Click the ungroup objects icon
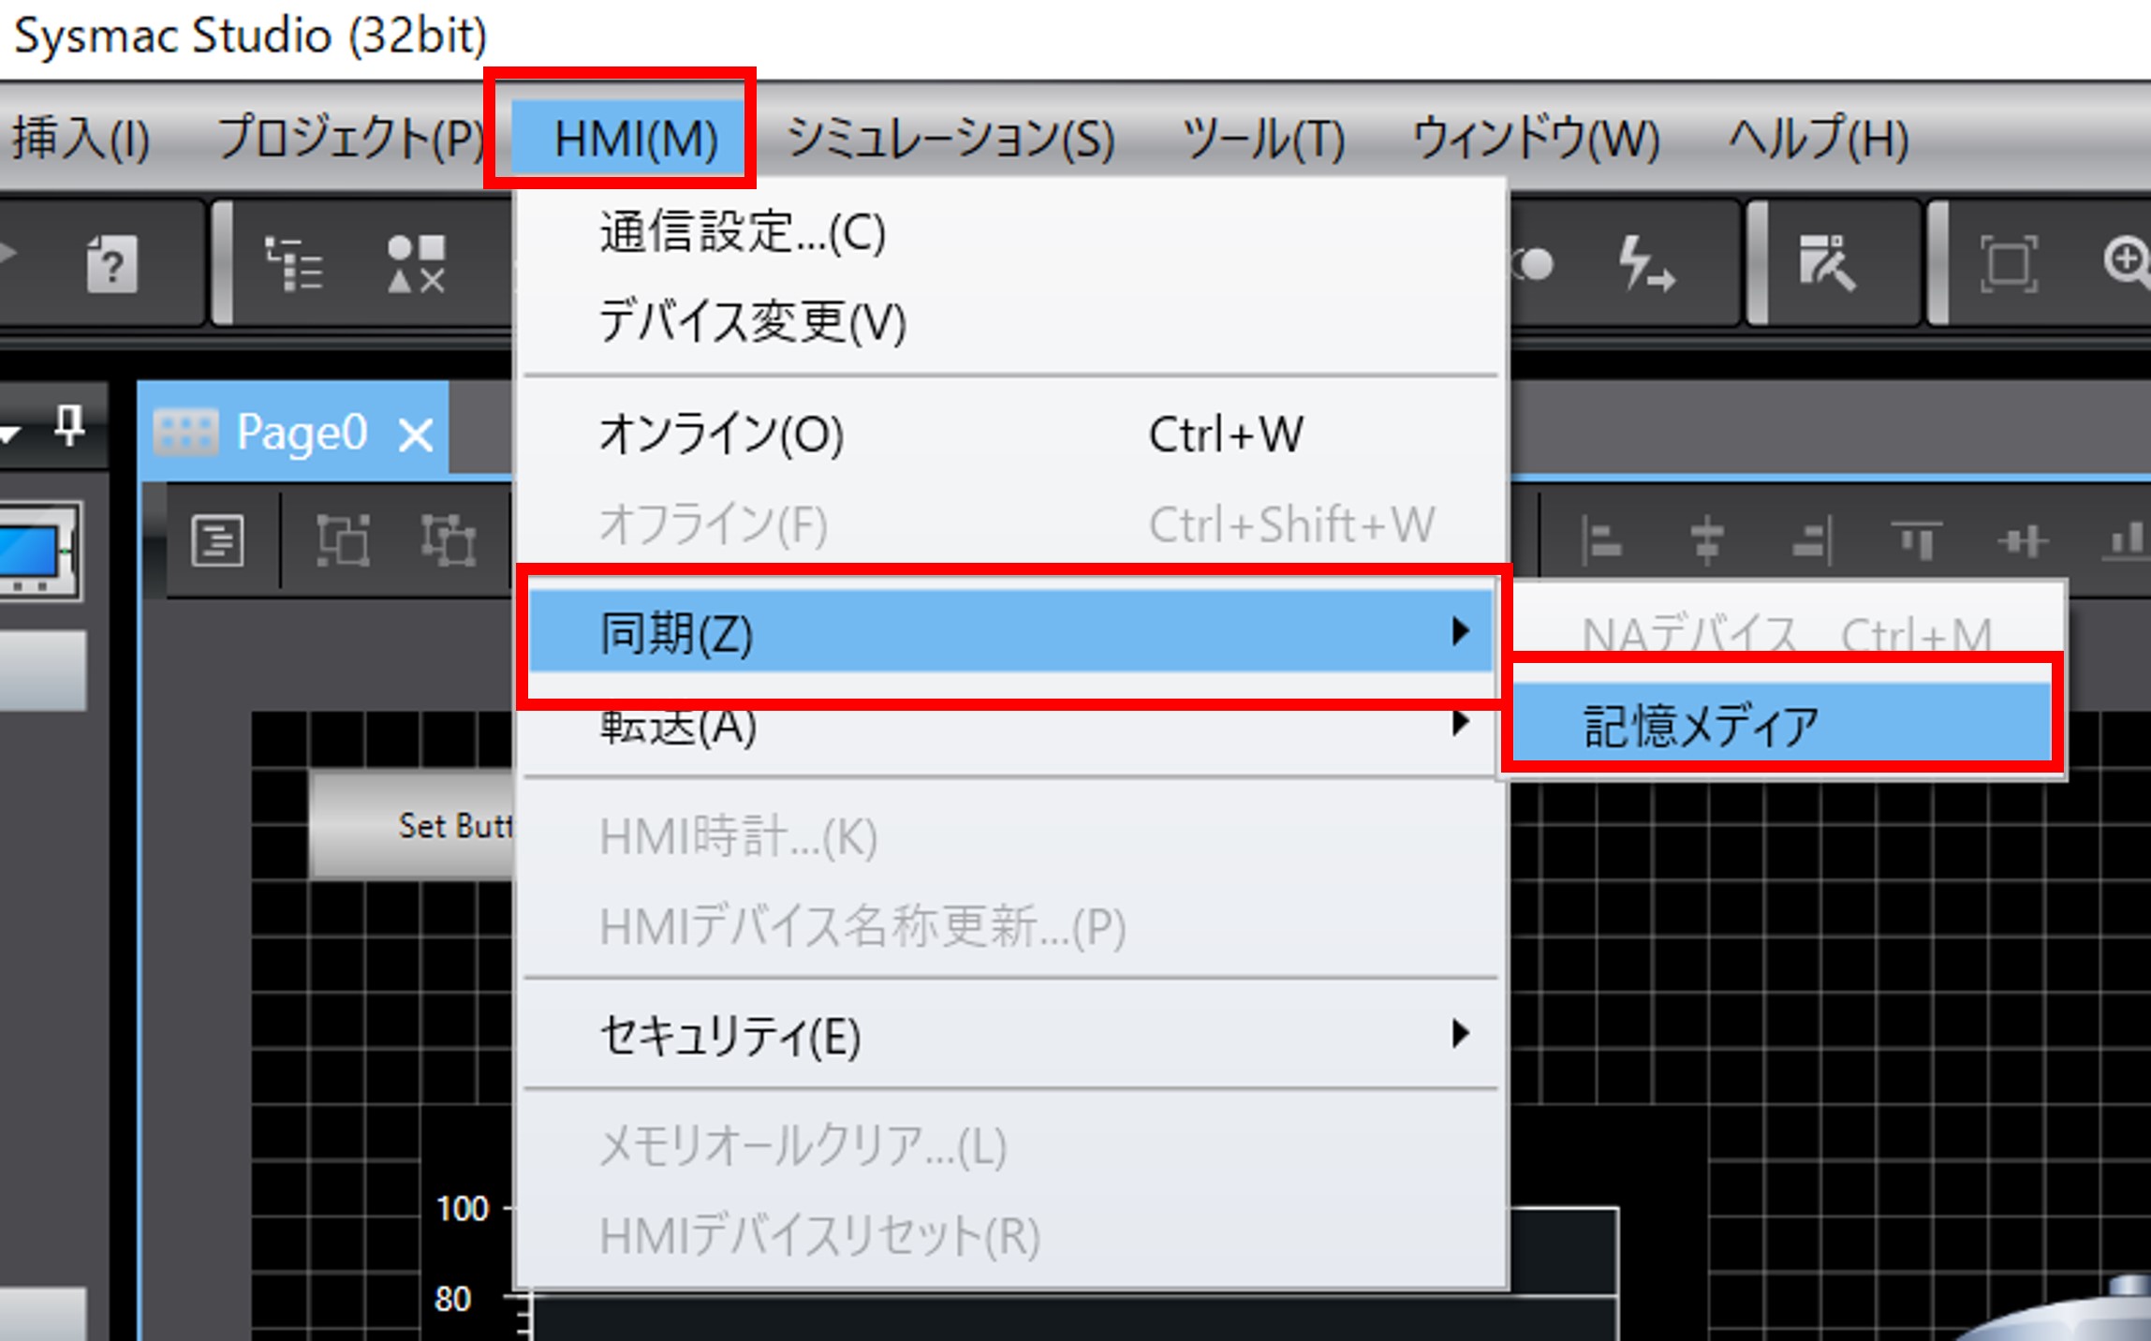Image resolution: width=2151 pixels, height=1341 pixels. [x=448, y=540]
